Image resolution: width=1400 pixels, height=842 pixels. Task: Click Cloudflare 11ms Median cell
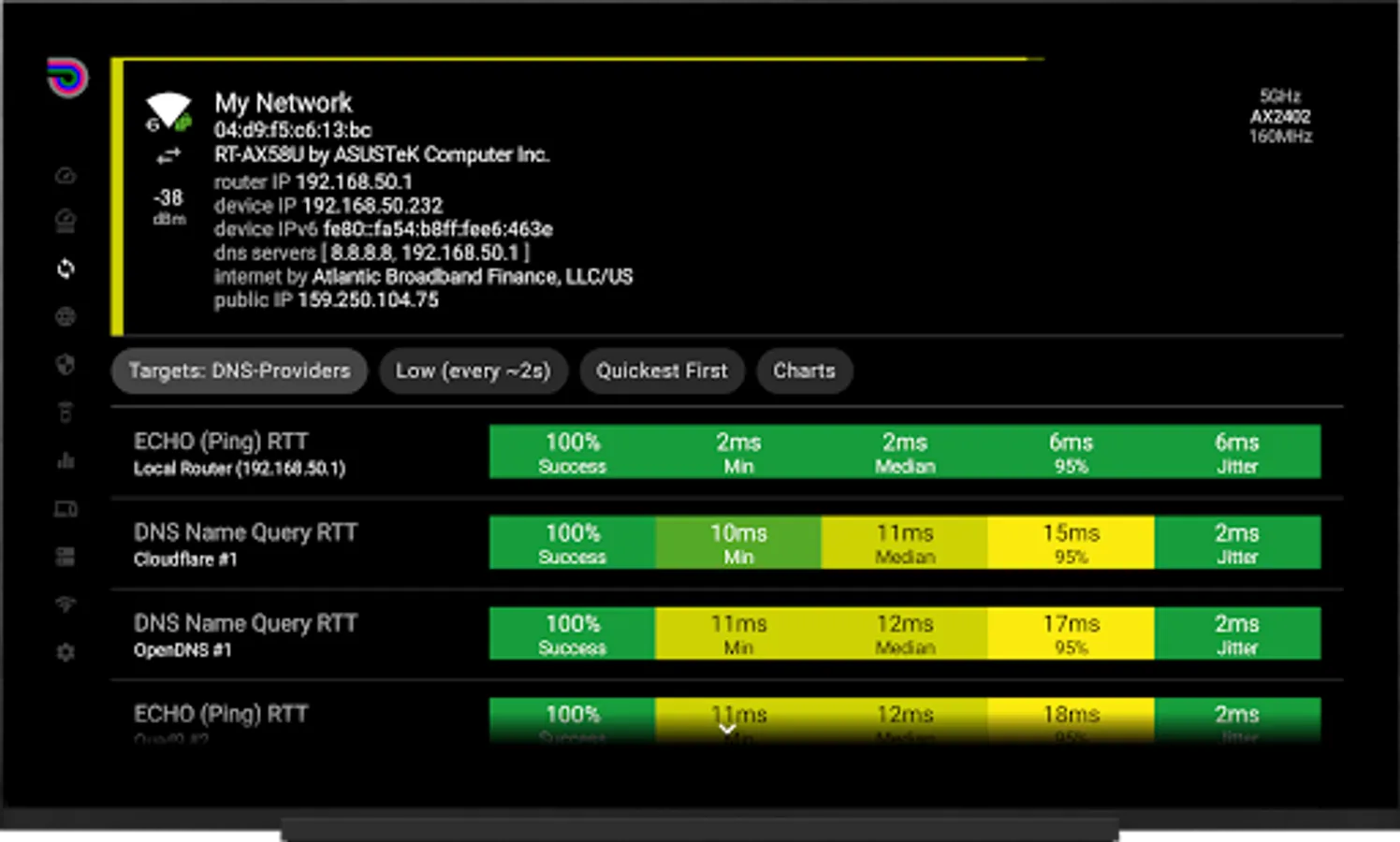(x=905, y=543)
